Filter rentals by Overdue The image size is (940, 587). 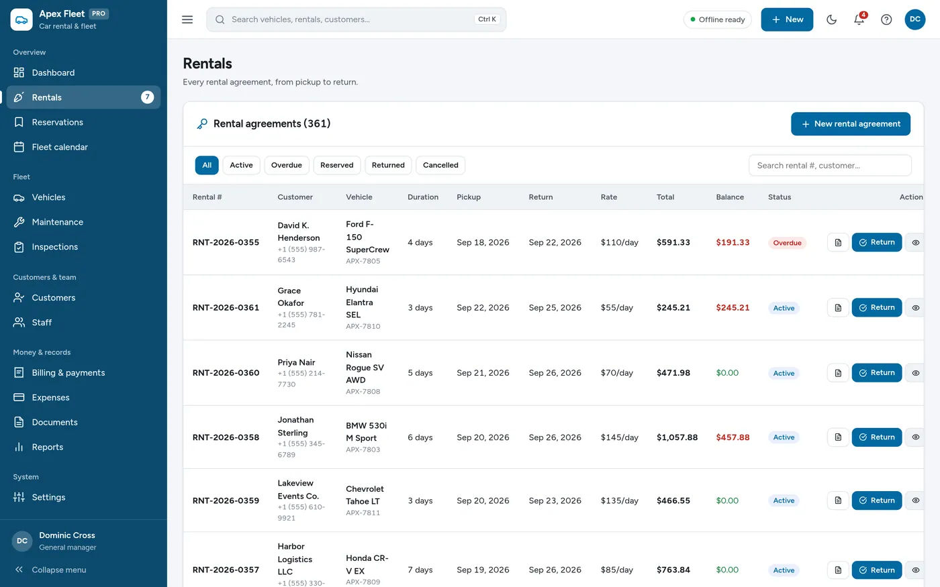point(287,165)
